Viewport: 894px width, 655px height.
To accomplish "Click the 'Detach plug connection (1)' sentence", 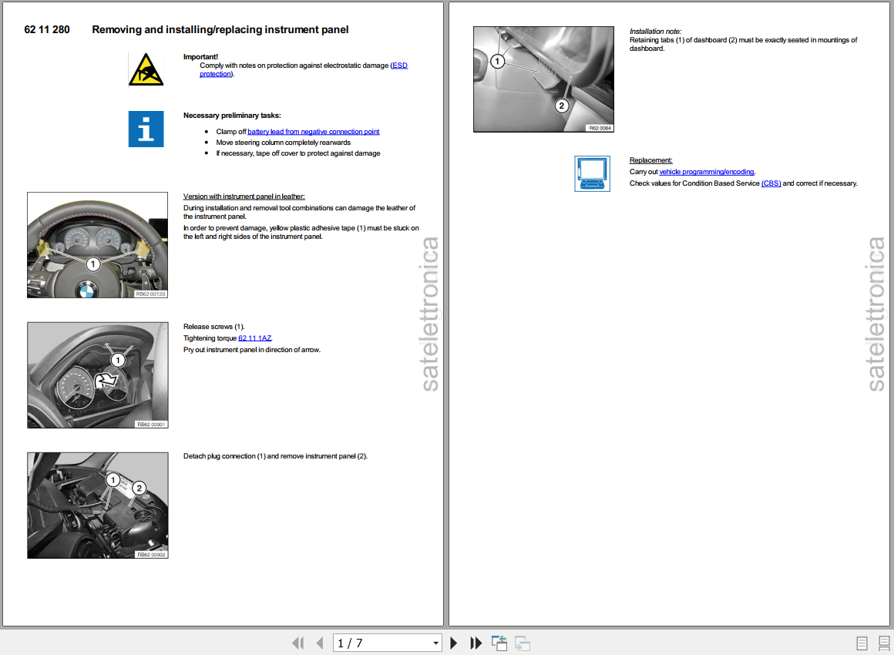I will [x=275, y=456].
